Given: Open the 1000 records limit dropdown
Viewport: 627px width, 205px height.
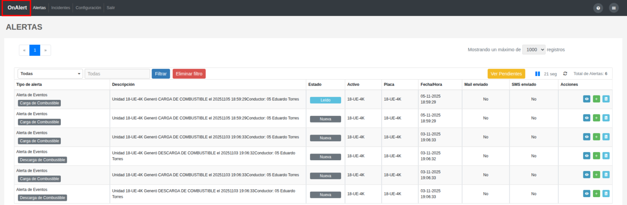Looking at the screenshot, I should tap(534, 50).
